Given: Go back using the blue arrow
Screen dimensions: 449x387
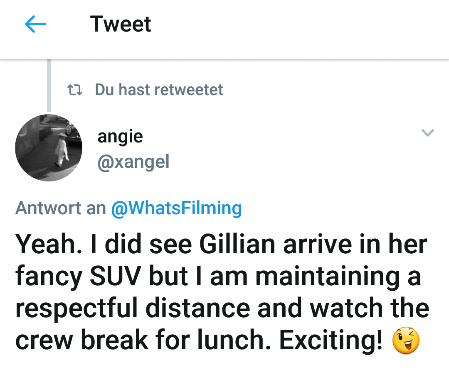Looking at the screenshot, I should tap(35, 24).
